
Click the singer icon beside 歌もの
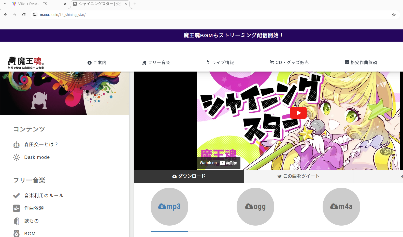click(x=17, y=221)
